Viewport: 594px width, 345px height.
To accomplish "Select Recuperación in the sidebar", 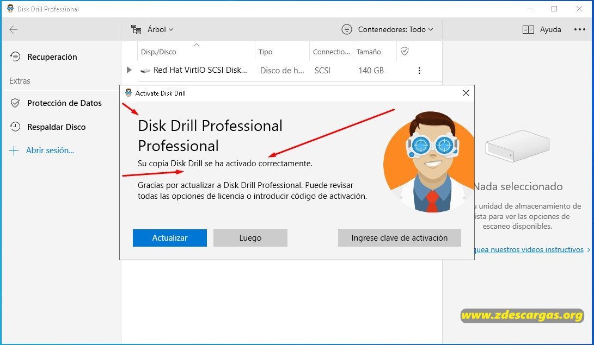I will coord(52,57).
